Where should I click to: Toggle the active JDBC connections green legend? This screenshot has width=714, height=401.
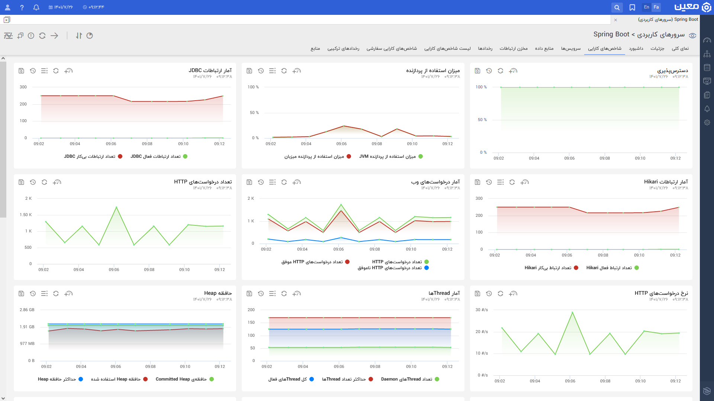pos(159,156)
